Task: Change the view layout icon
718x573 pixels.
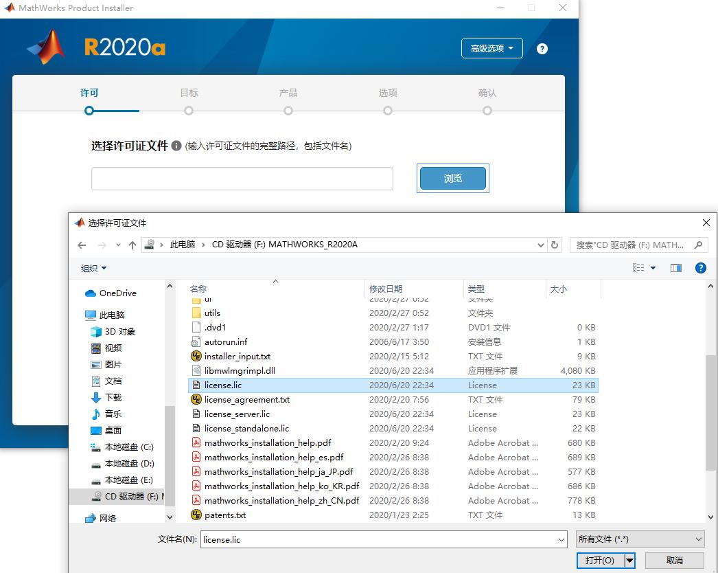Action: coord(638,268)
